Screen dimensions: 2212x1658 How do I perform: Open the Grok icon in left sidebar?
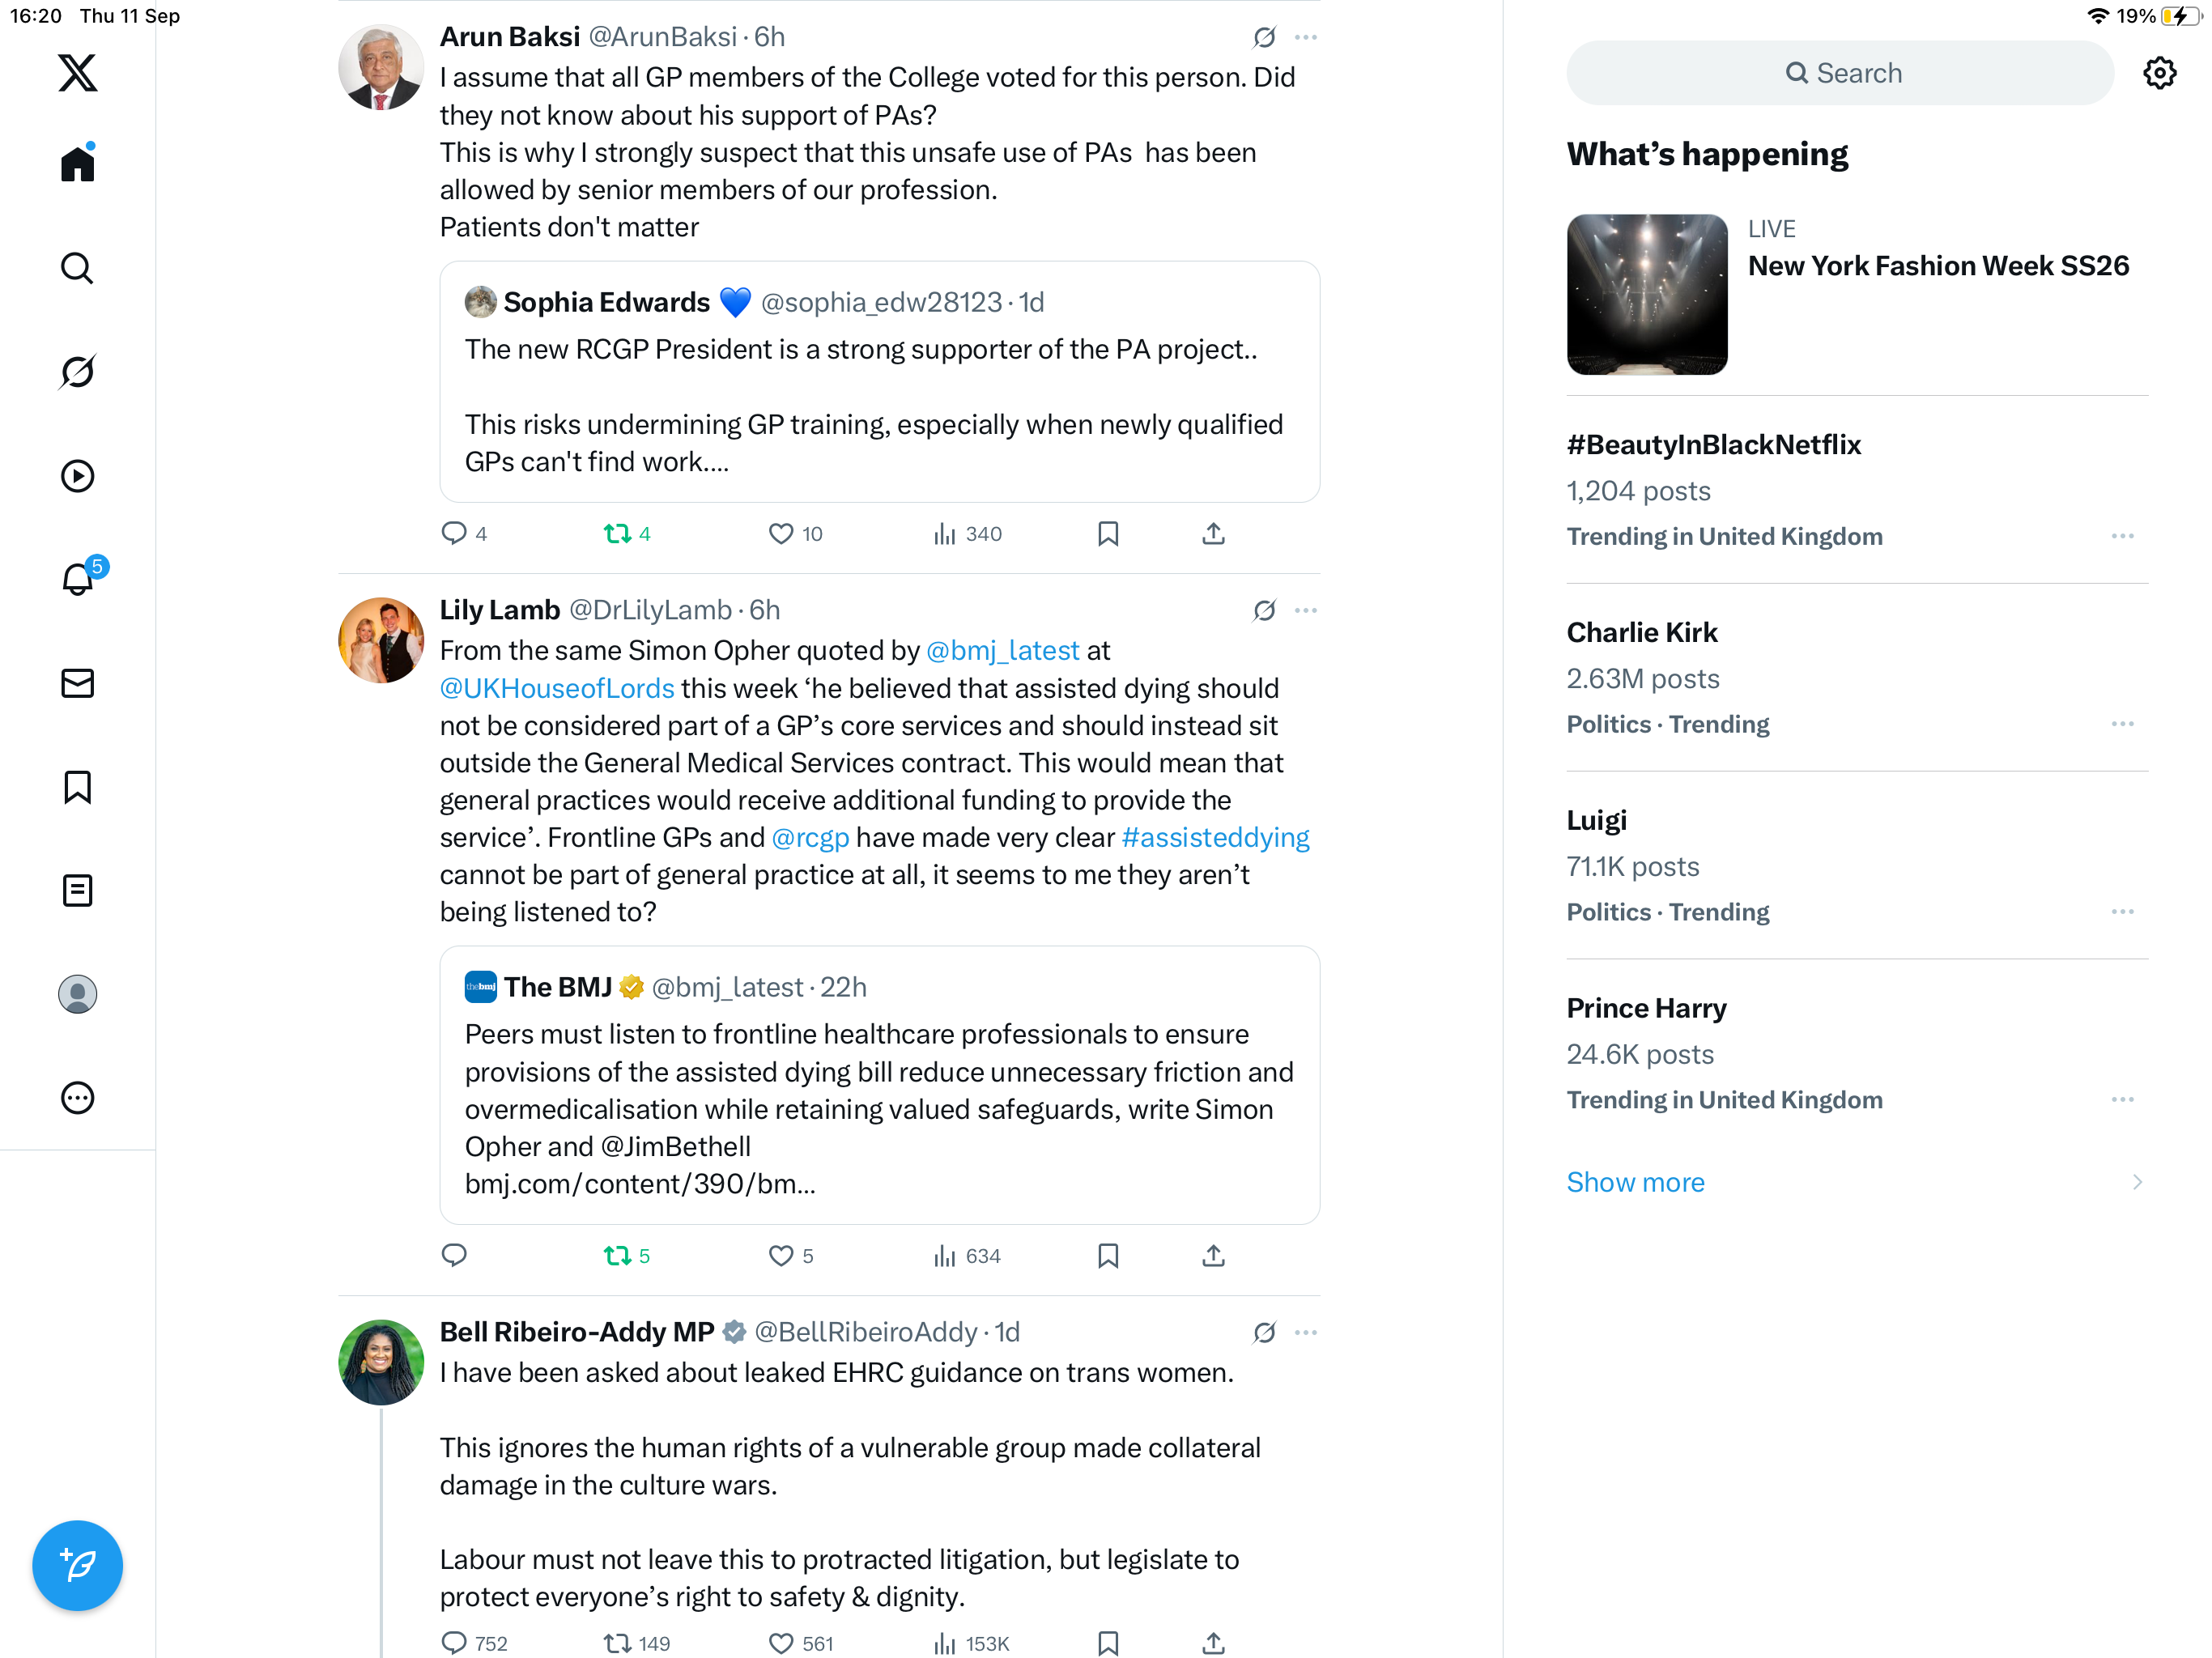pos(77,372)
